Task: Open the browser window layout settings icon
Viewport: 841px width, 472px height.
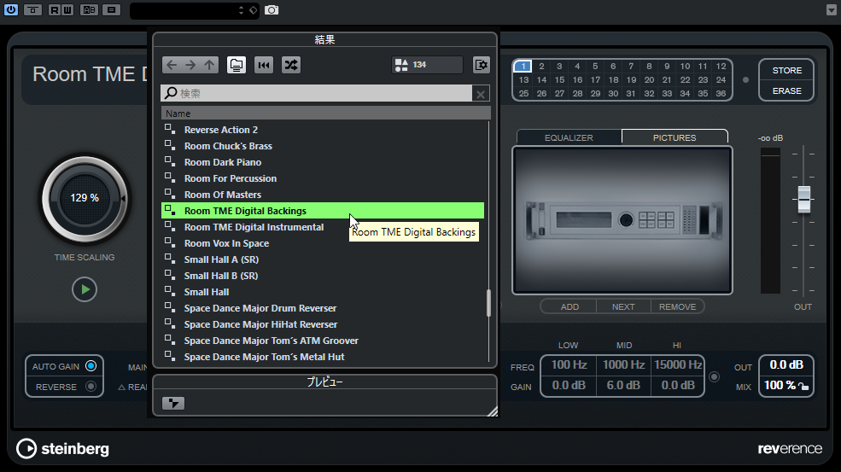Action: 481,65
